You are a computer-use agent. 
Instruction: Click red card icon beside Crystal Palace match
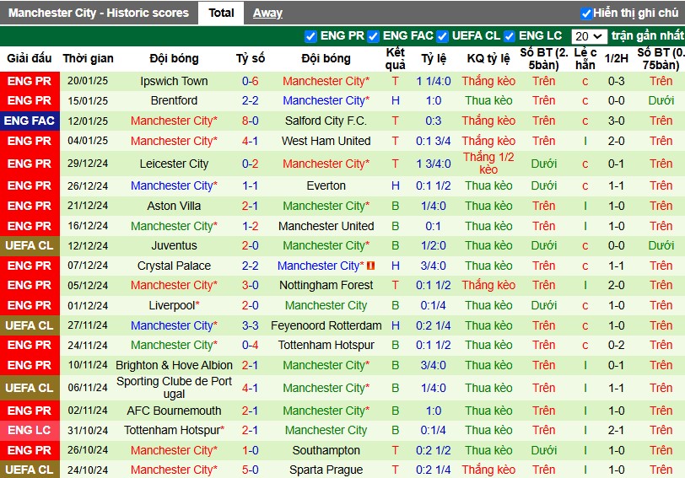click(371, 266)
